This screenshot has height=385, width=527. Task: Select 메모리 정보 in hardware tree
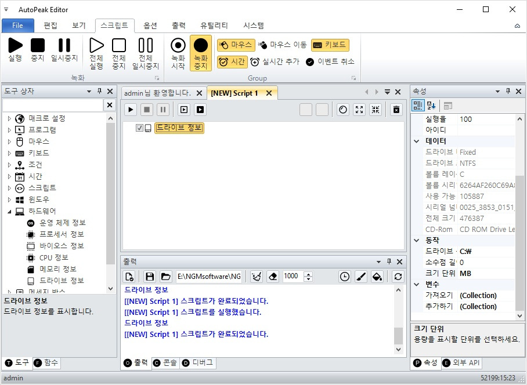point(58,269)
